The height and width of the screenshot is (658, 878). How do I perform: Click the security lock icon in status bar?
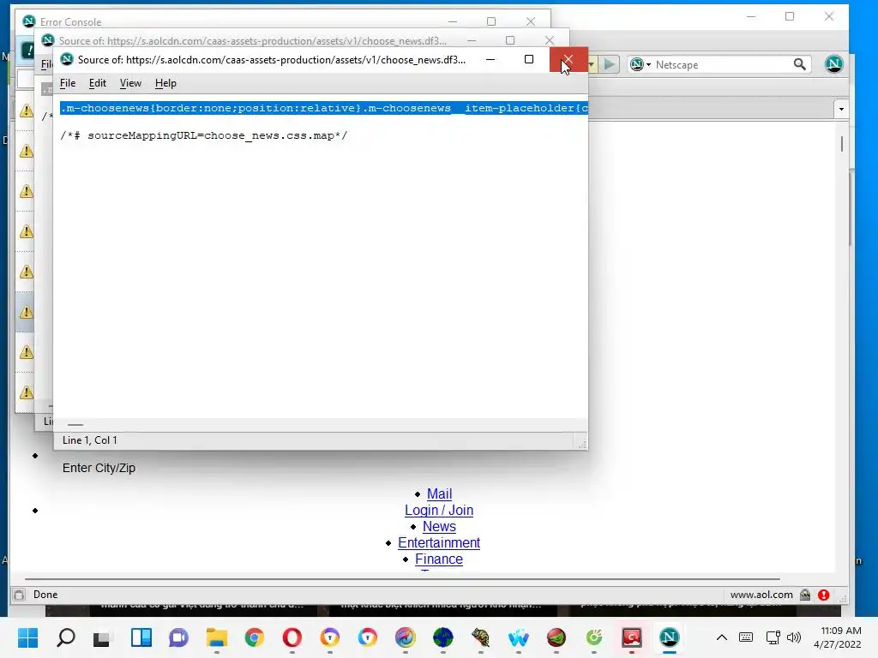coord(804,595)
